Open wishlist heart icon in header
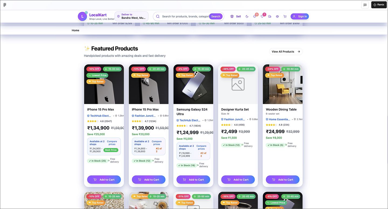Viewport: 388px width, 209px height. [262, 16]
